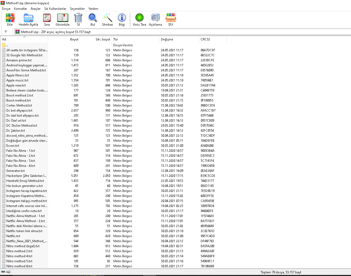Select file 'Apple fitness.txt'
This screenshot has height=276, width=351.
tap(17, 75)
